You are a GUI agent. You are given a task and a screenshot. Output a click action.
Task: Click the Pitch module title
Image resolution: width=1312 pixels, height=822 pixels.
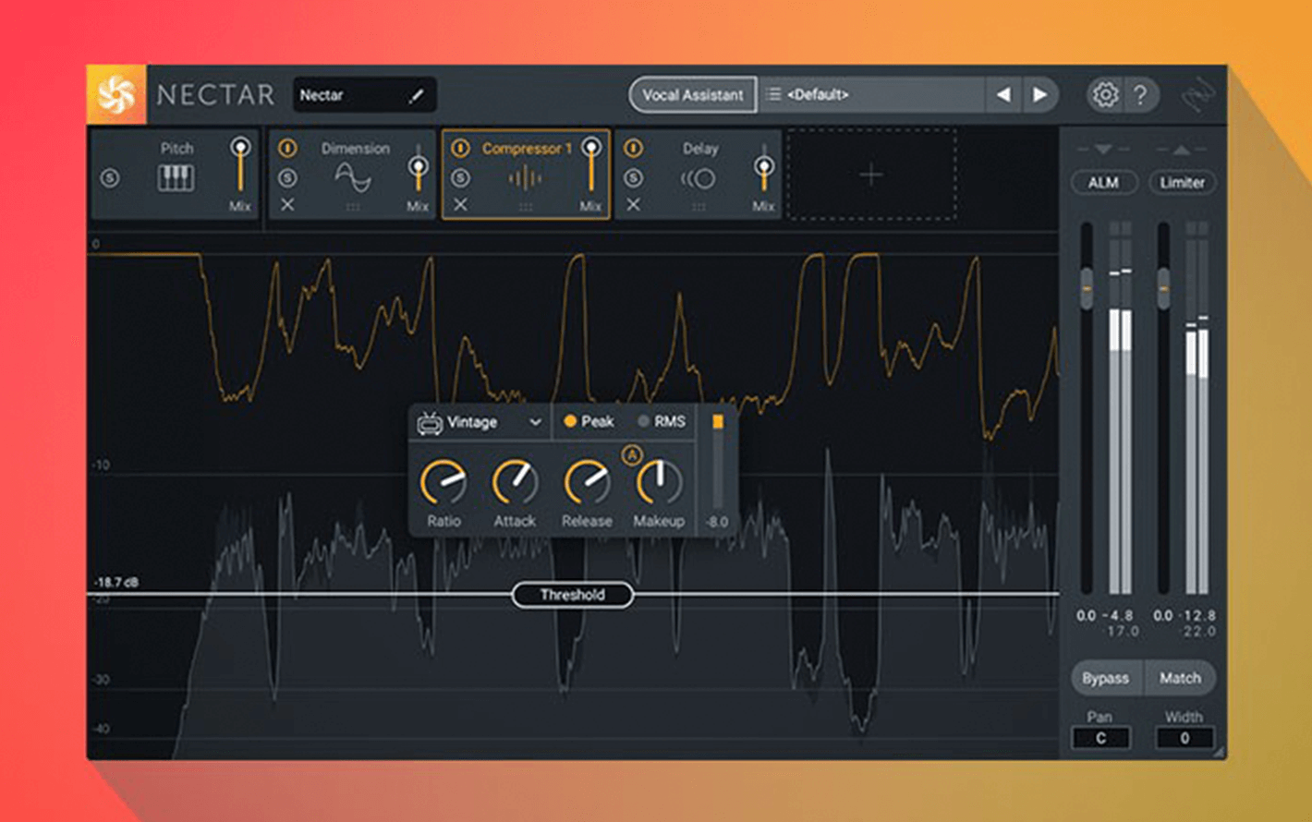tap(176, 148)
